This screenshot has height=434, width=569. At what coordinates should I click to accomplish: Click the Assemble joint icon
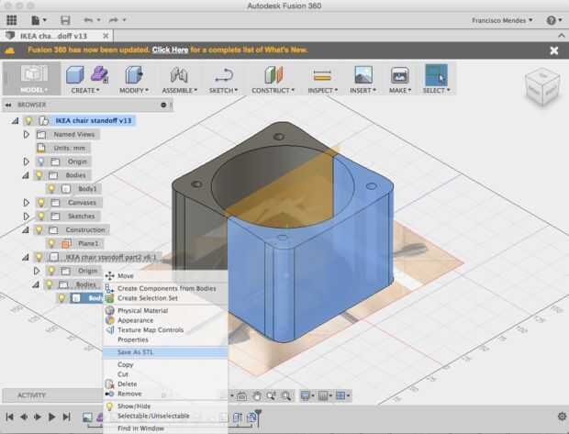coord(180,75)
